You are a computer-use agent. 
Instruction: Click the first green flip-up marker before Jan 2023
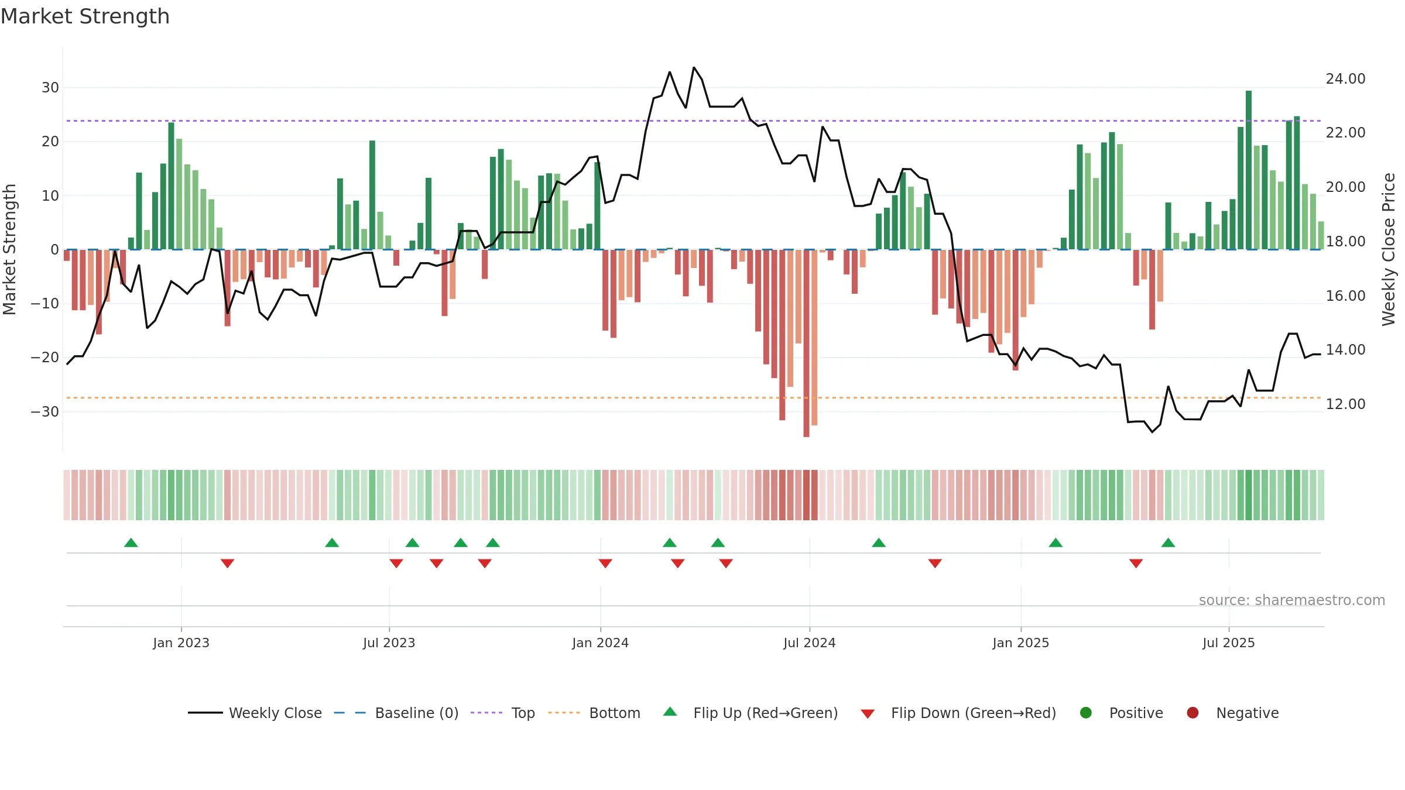pos(131,542)
